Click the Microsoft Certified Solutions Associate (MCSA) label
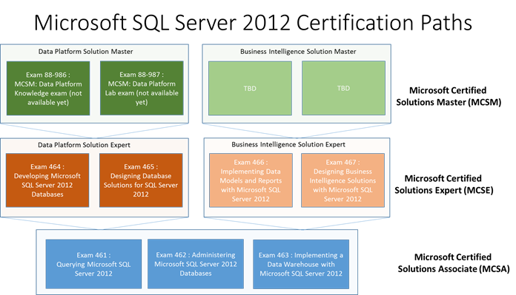The image size is (516, 295). [x=454, y=263]
